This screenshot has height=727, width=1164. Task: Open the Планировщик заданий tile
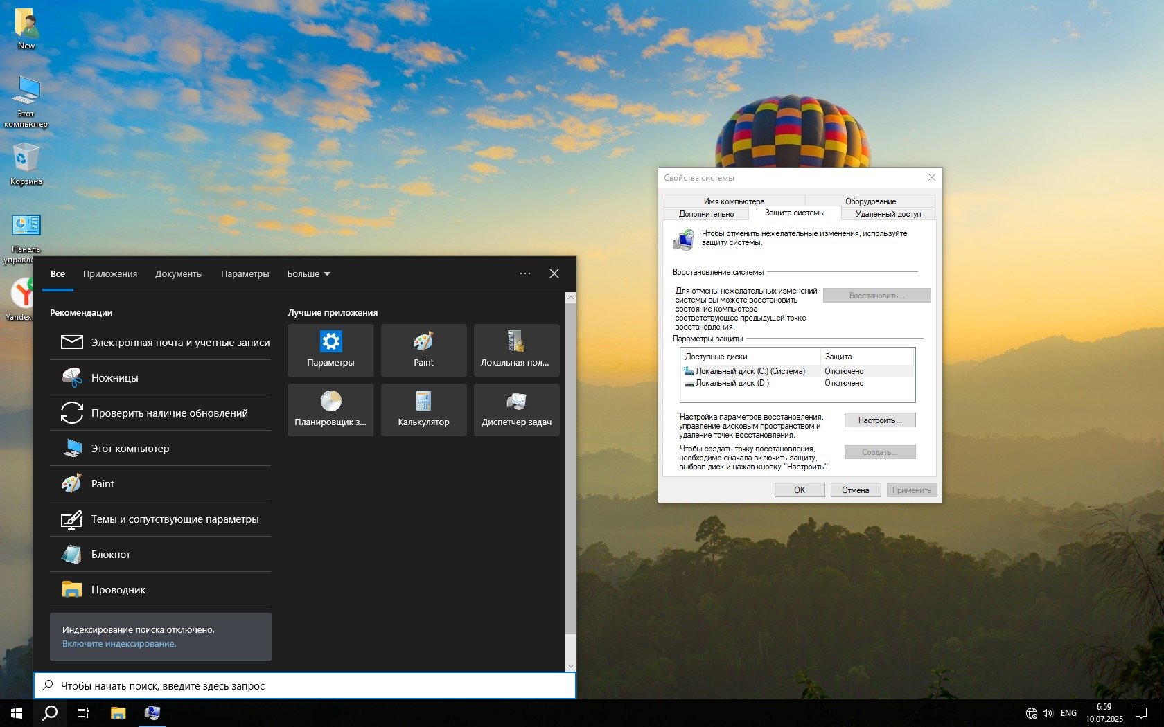[330, 409]
